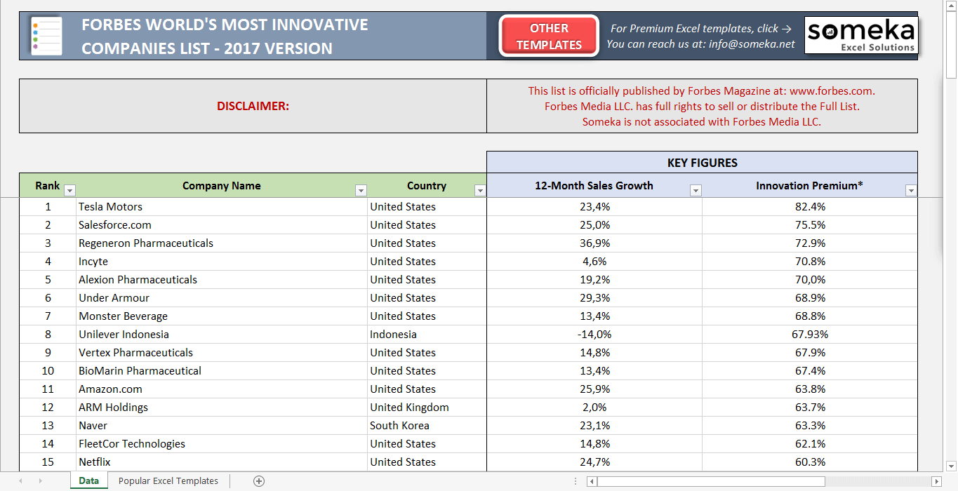
Task: Open the 12-Month Sales Growth filter dropdown
Action: [x=696, y=190]
